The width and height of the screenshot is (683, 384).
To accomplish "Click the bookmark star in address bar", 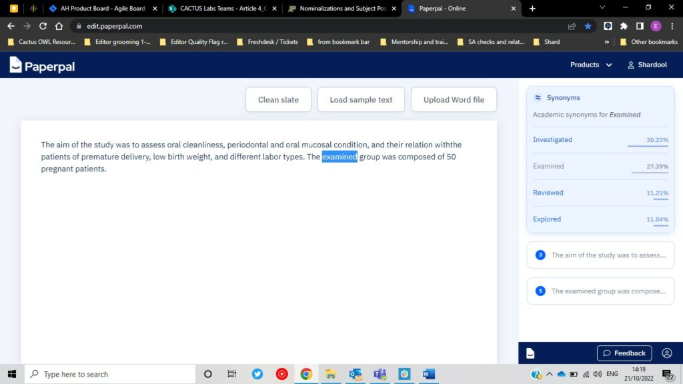I will tap(587, 26).
